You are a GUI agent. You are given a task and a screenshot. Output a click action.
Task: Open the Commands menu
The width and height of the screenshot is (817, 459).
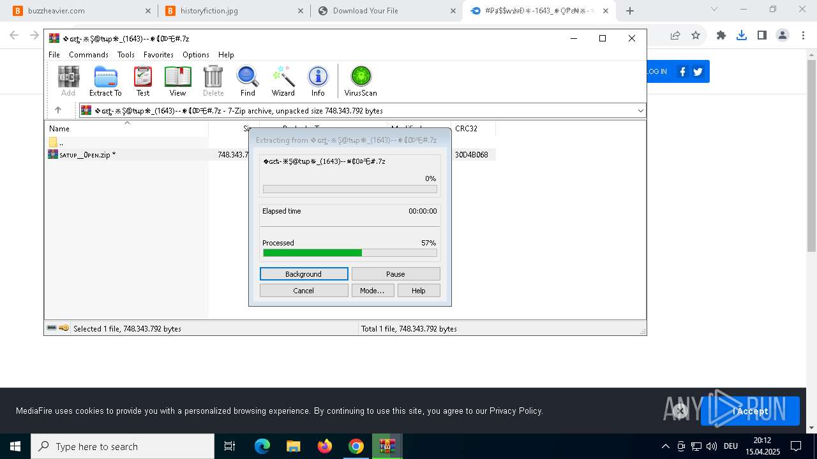click(89, 55)
